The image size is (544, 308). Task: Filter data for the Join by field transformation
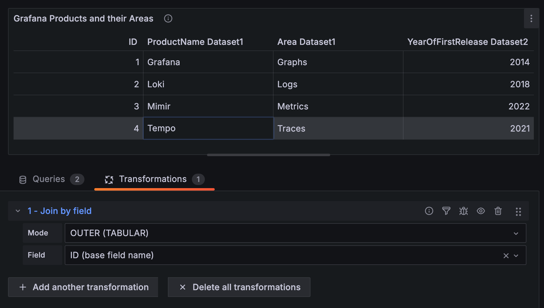446,211
